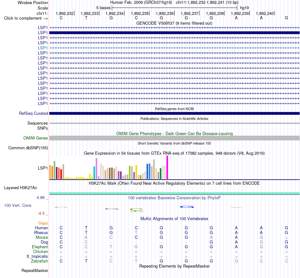The height and width of the screenshot is (278, 300).
Task: Click the RepeatMasker track label
Action: [x=35, y=270]
